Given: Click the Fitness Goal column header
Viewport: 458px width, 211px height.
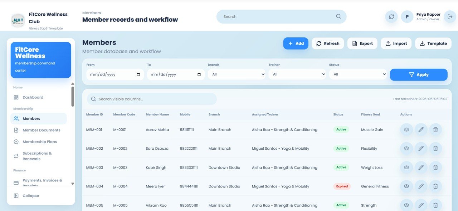Looking at the screenshot, I should 370,114.
